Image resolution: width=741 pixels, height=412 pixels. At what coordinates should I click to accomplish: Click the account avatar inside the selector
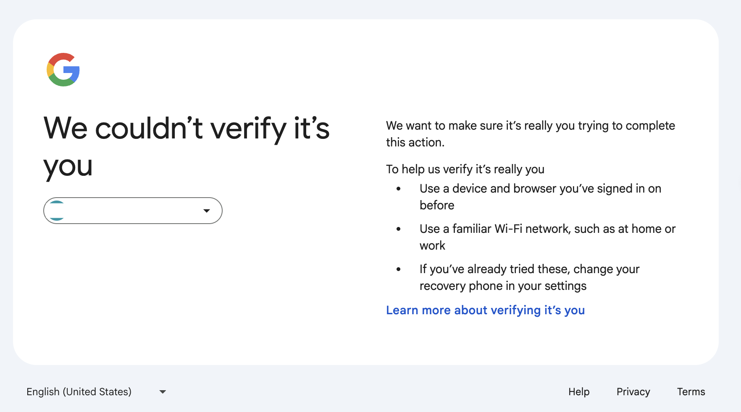[x=57, y=211]
